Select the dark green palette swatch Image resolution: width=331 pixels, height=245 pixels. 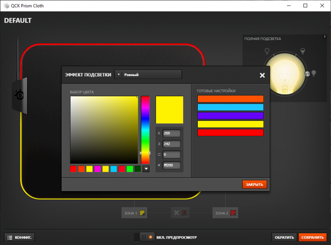(138, 169)
